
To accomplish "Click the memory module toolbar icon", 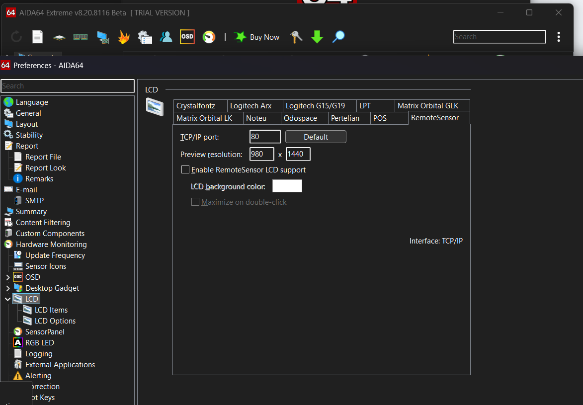I will click(x=81, y=37).
